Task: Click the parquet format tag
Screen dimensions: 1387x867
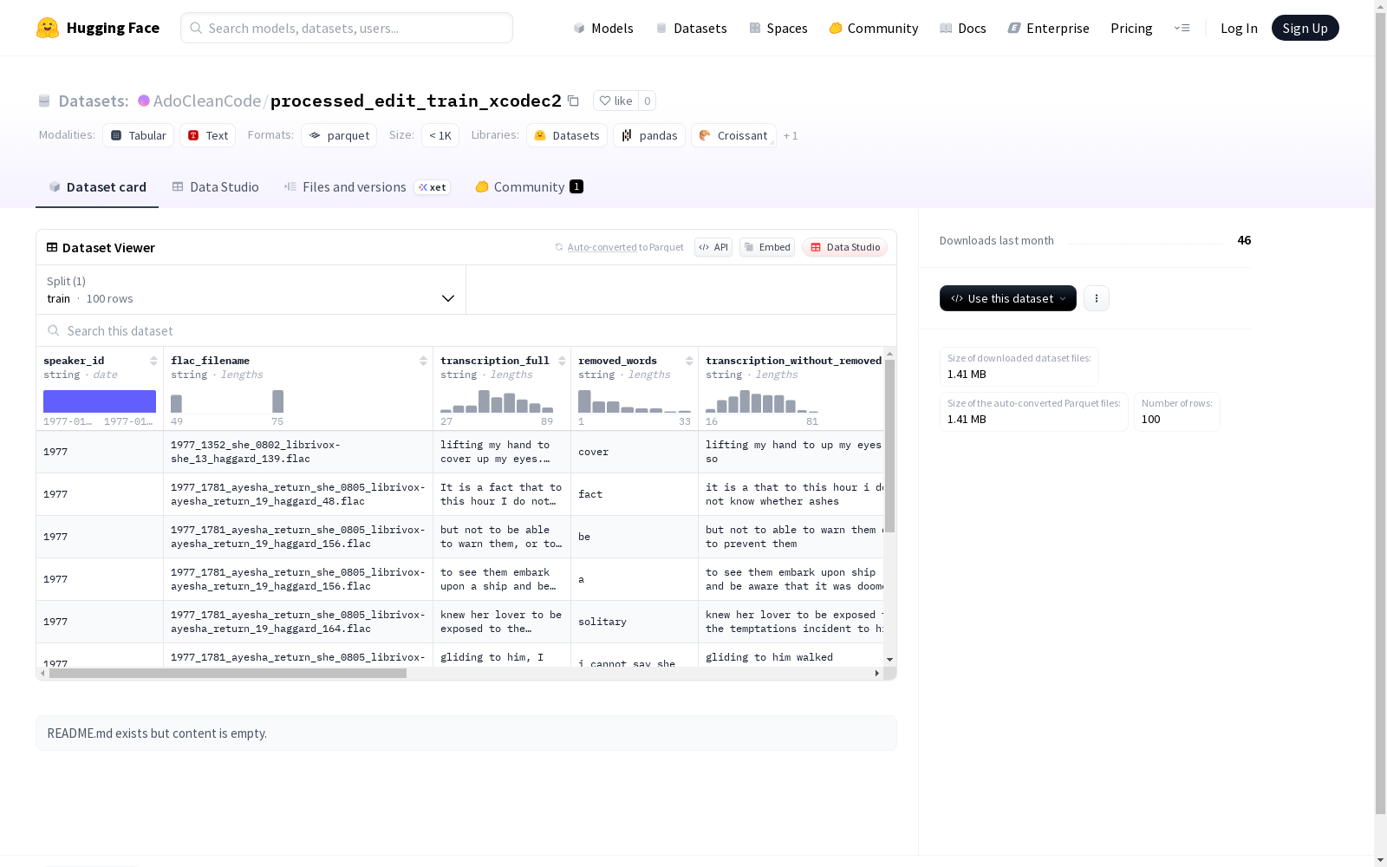Action: tap(339, 135)
